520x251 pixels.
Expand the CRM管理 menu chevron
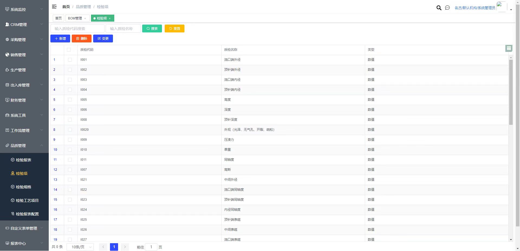[42, 24]
